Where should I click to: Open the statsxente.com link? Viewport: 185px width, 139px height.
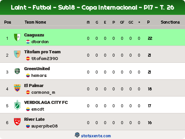[96, 136]
